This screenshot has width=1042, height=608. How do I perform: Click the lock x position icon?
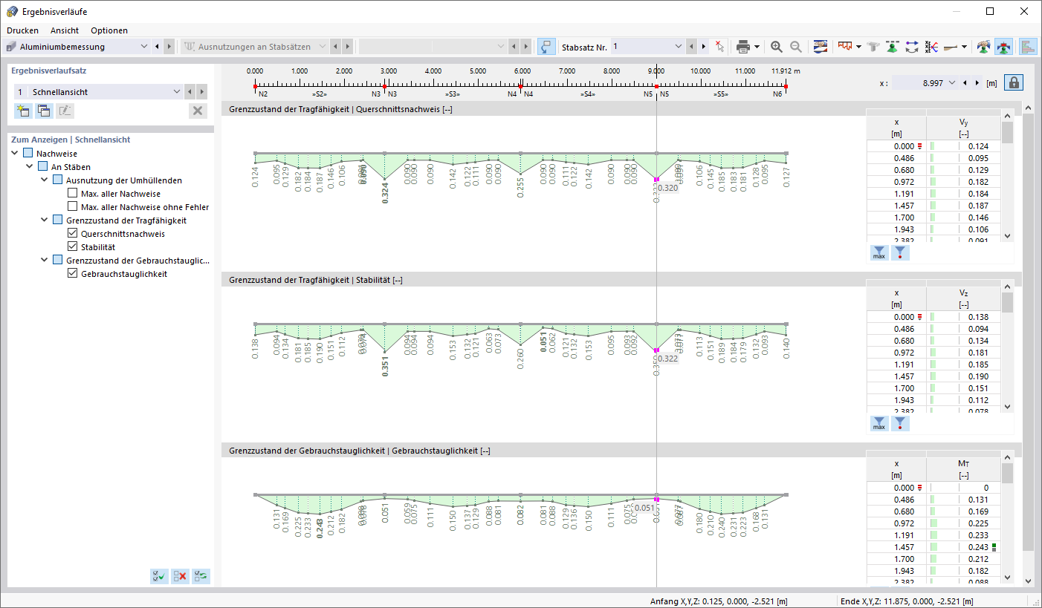1013,82
